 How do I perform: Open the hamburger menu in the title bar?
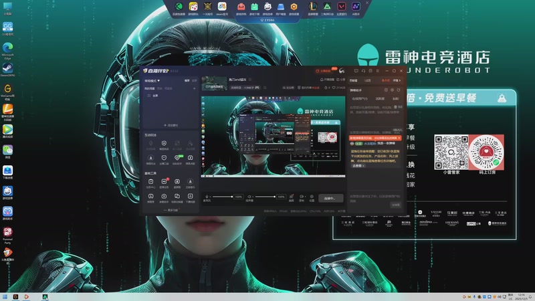(x=377, y=71)
